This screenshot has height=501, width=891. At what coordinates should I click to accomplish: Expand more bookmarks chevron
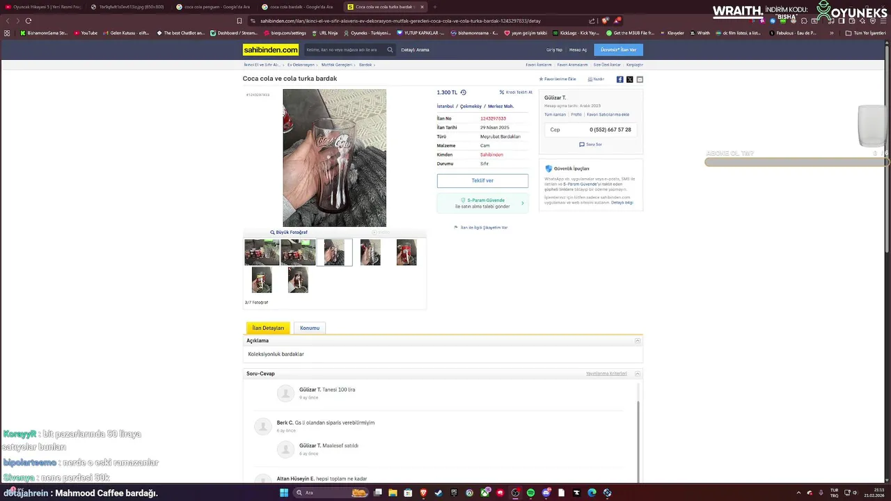(x=832, y=33)
